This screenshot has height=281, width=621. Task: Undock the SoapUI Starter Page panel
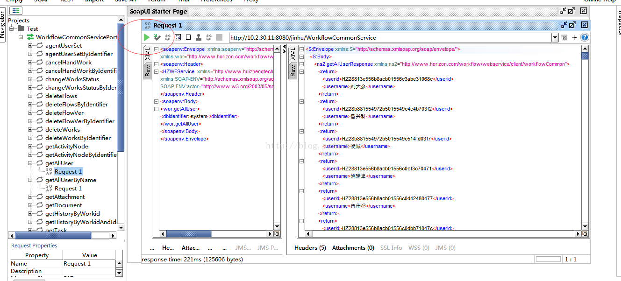click(x=563, y=11)
